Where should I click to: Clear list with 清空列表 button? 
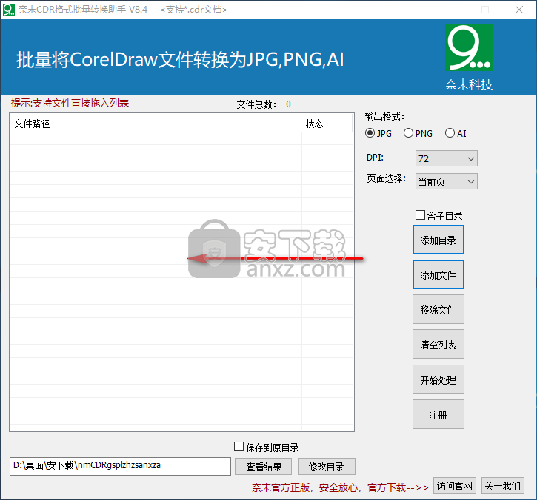click(438, 345)
